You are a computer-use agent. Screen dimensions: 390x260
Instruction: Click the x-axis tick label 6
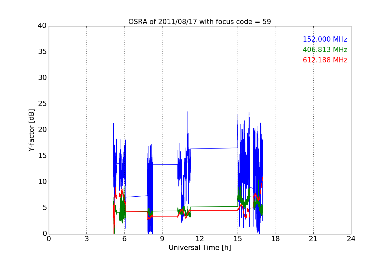coord(124,239)
